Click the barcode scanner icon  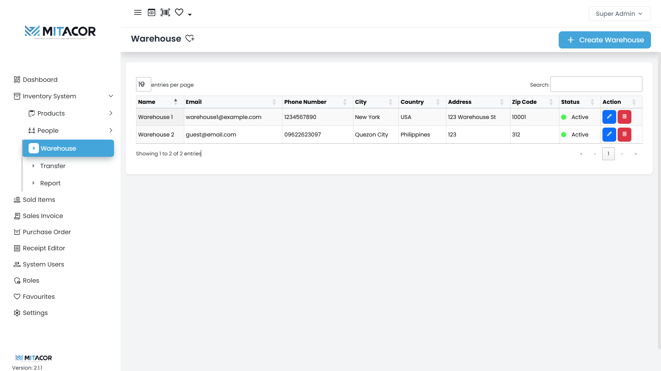click(165, 13)
